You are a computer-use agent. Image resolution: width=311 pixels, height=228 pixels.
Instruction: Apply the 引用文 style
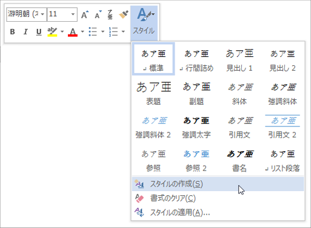coord(239,126)
